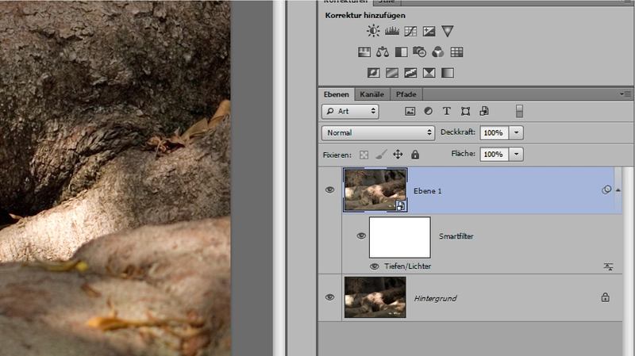This screenshot has height=356, width=635.
Task: Click the lock all icon beside Fixieren
Action: tap(414, 155)
